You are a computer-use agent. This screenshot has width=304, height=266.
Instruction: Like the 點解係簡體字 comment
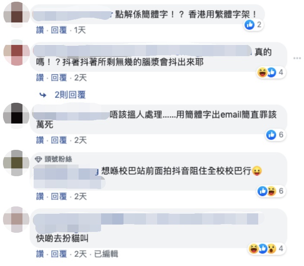[x=40, y=30]
